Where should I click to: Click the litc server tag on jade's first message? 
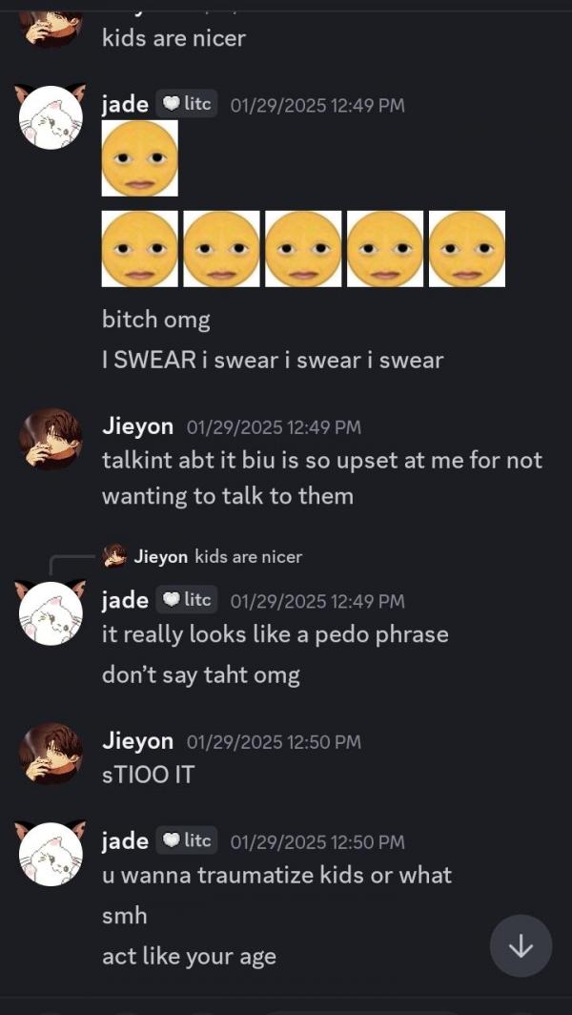click(186, 104)
